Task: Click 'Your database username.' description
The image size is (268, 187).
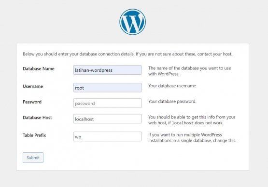Action: pyautogui.click(x=172, y=86)
